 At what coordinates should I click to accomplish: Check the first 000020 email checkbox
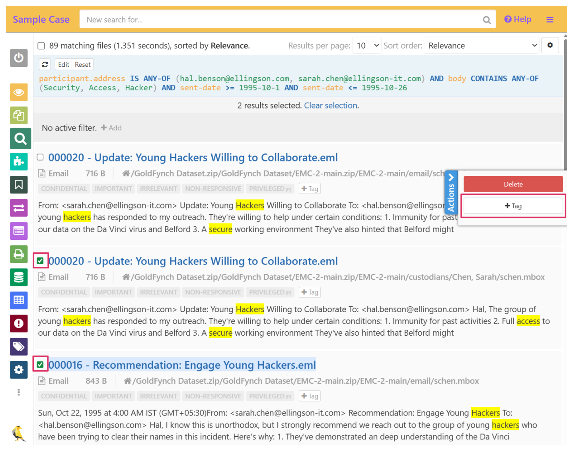[x=40, y=157]
